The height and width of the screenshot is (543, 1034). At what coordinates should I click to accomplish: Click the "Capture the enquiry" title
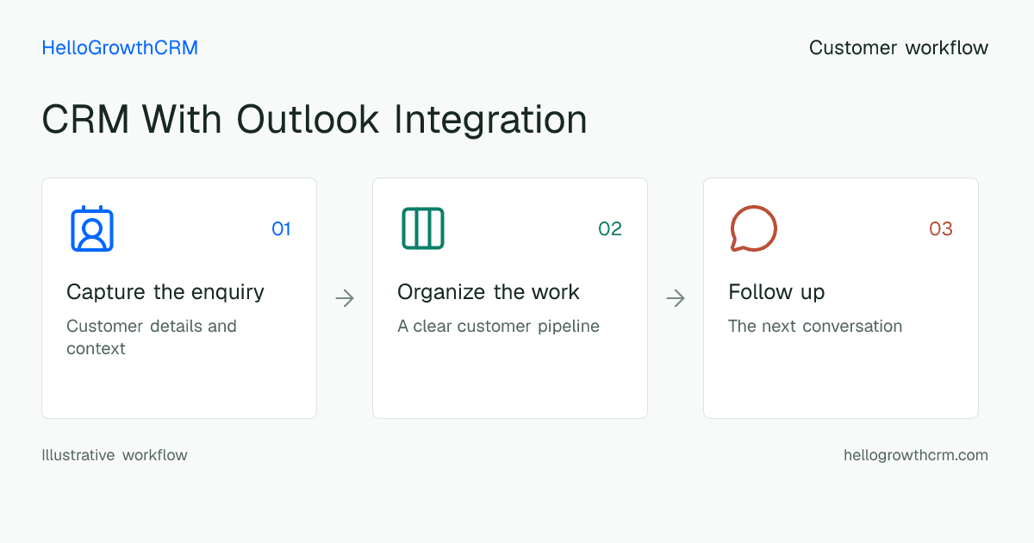(165, 292)
